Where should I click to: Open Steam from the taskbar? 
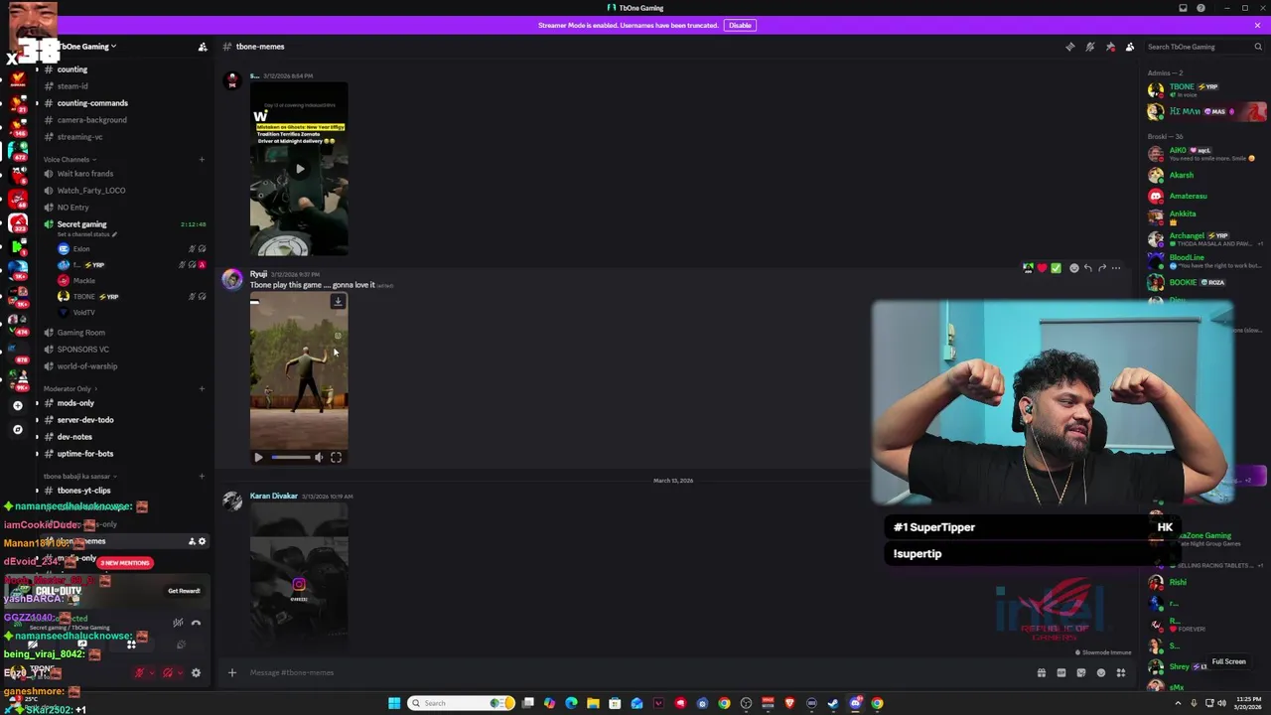833,703
